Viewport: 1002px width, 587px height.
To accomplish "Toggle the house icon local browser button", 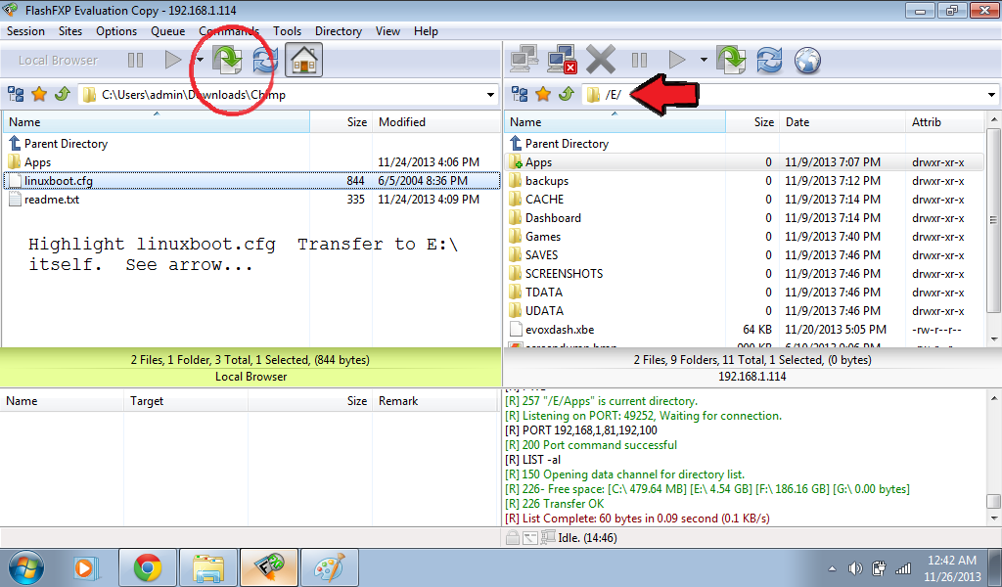I will pyautogui.click(x=303, y=60).
